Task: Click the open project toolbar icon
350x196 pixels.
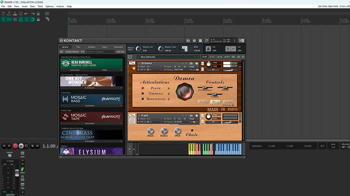Action: [9, 14]
